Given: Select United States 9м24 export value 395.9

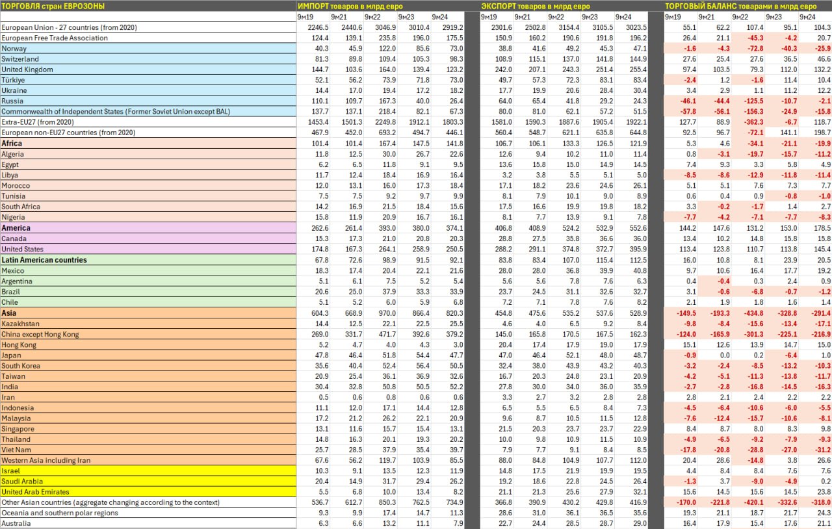Looking at the screenshot, I should pyautogui.click(x=636, y=249).
